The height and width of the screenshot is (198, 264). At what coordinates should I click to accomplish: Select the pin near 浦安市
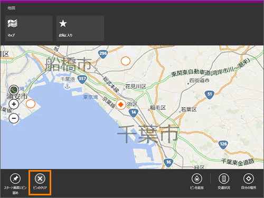pyautogui.click(x=31, y=103)
